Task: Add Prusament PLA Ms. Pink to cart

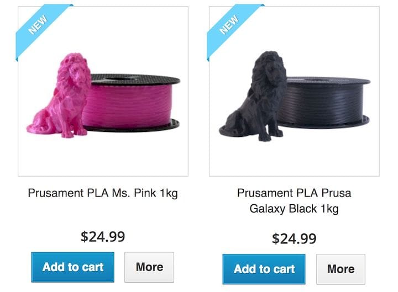Action: click(73, 267)
